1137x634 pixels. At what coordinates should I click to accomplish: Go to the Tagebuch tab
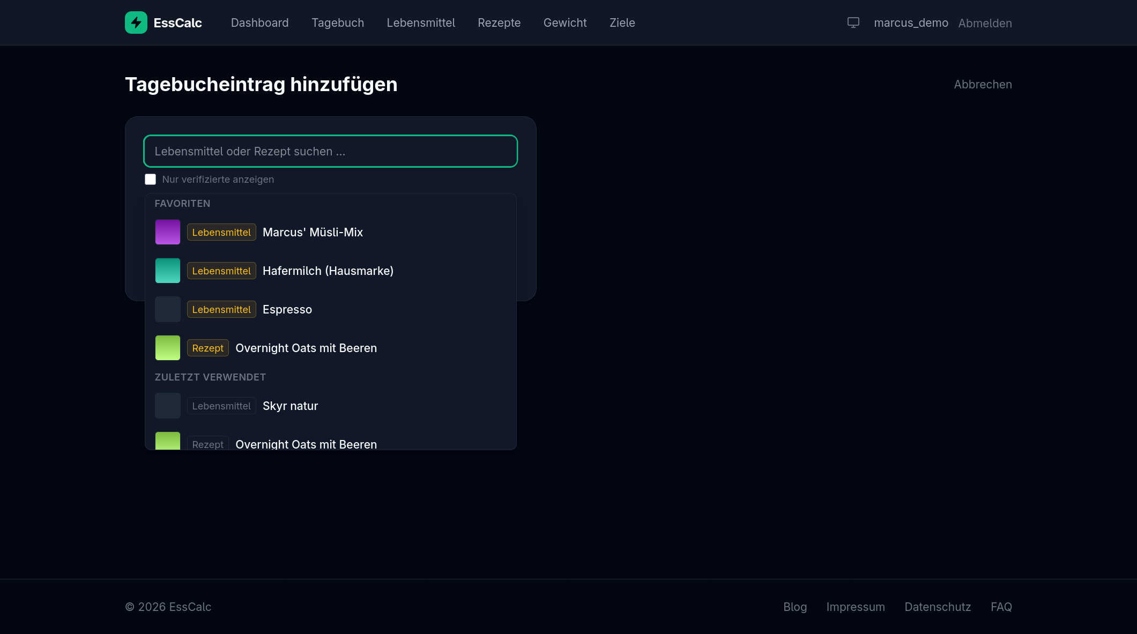click(x=338, y=23)
